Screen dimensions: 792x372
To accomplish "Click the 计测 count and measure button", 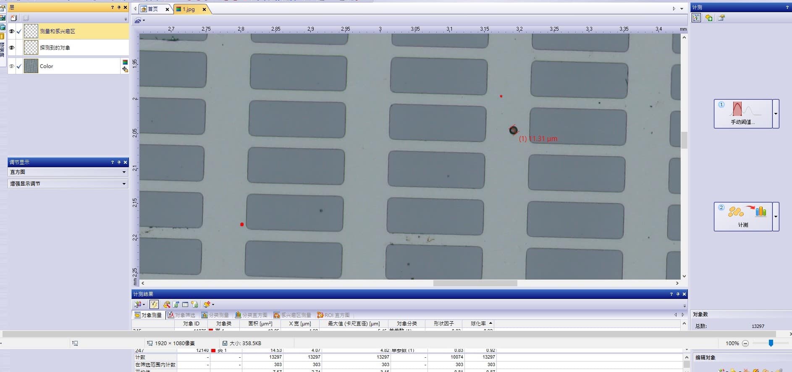I will coord(743,217).
